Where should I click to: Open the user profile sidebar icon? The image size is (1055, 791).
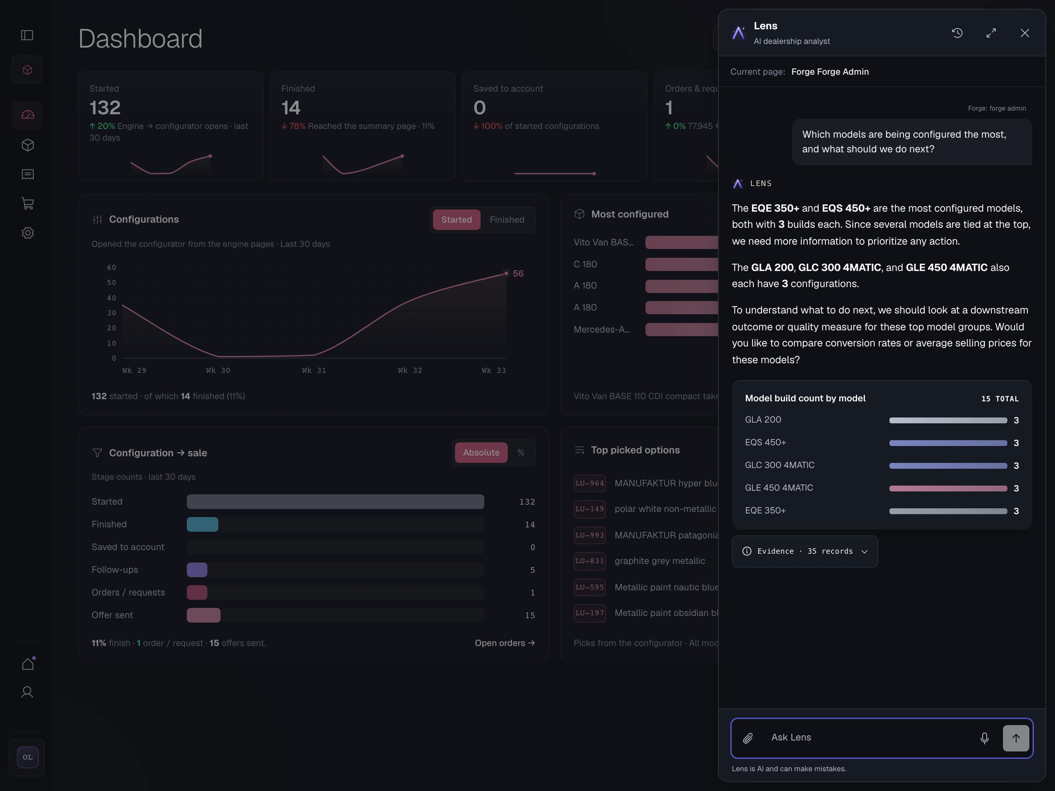(x=27, y=692)
